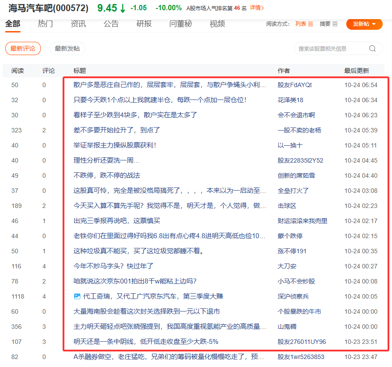The width and height of the screenshot is (392, 367).
Task: View author 以一换十 profile
Action: click(x=290, y=145)
